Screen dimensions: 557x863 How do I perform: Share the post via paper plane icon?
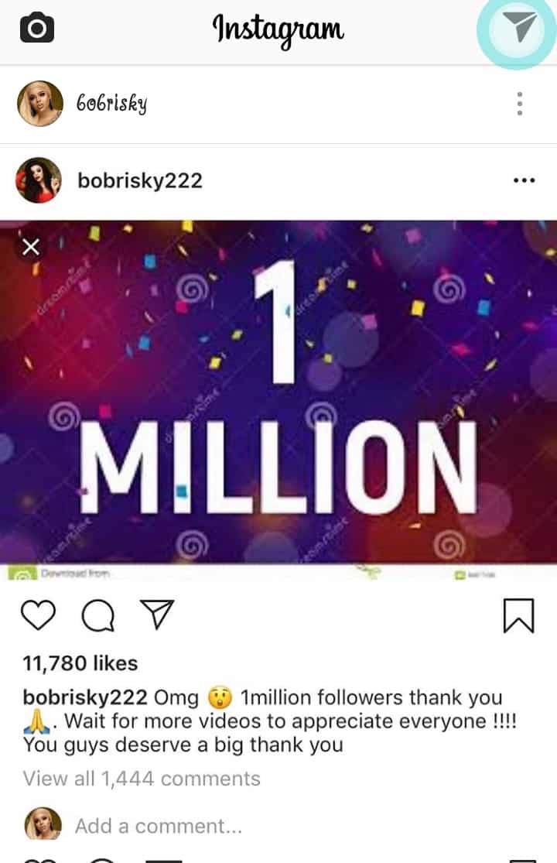[157, 615]
